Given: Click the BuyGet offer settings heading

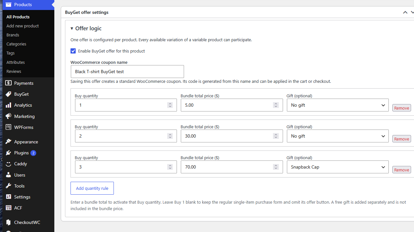Looking at the screenshot, I should click(x=87, y=12).
